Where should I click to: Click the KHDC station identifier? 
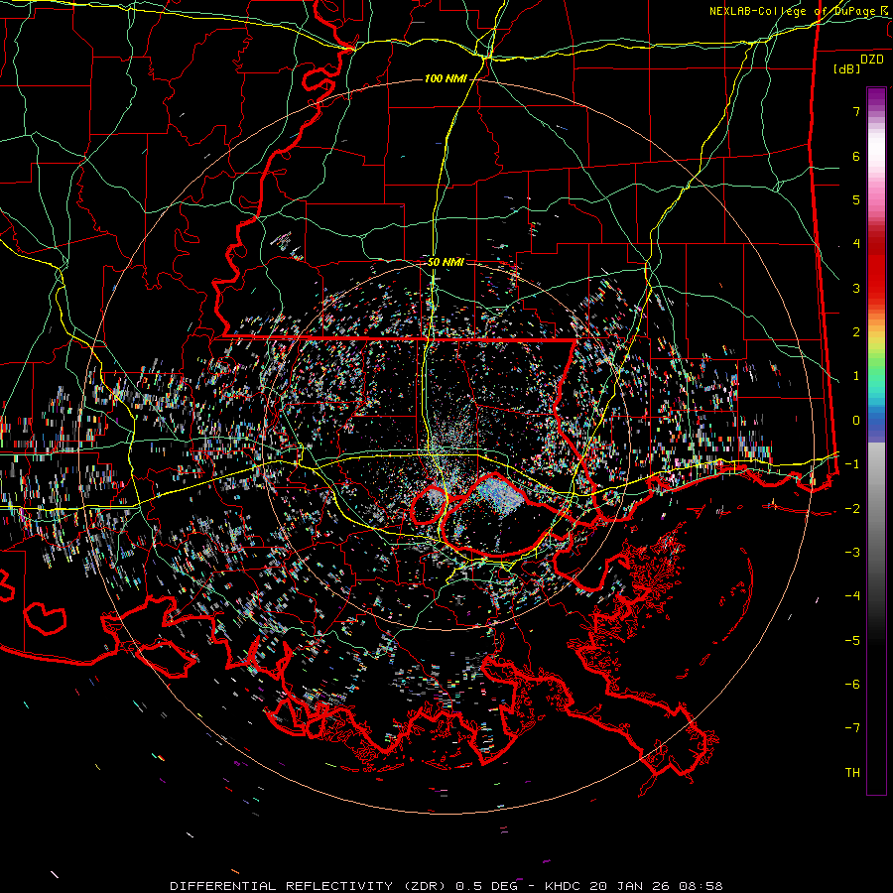(x=564, y=886)
